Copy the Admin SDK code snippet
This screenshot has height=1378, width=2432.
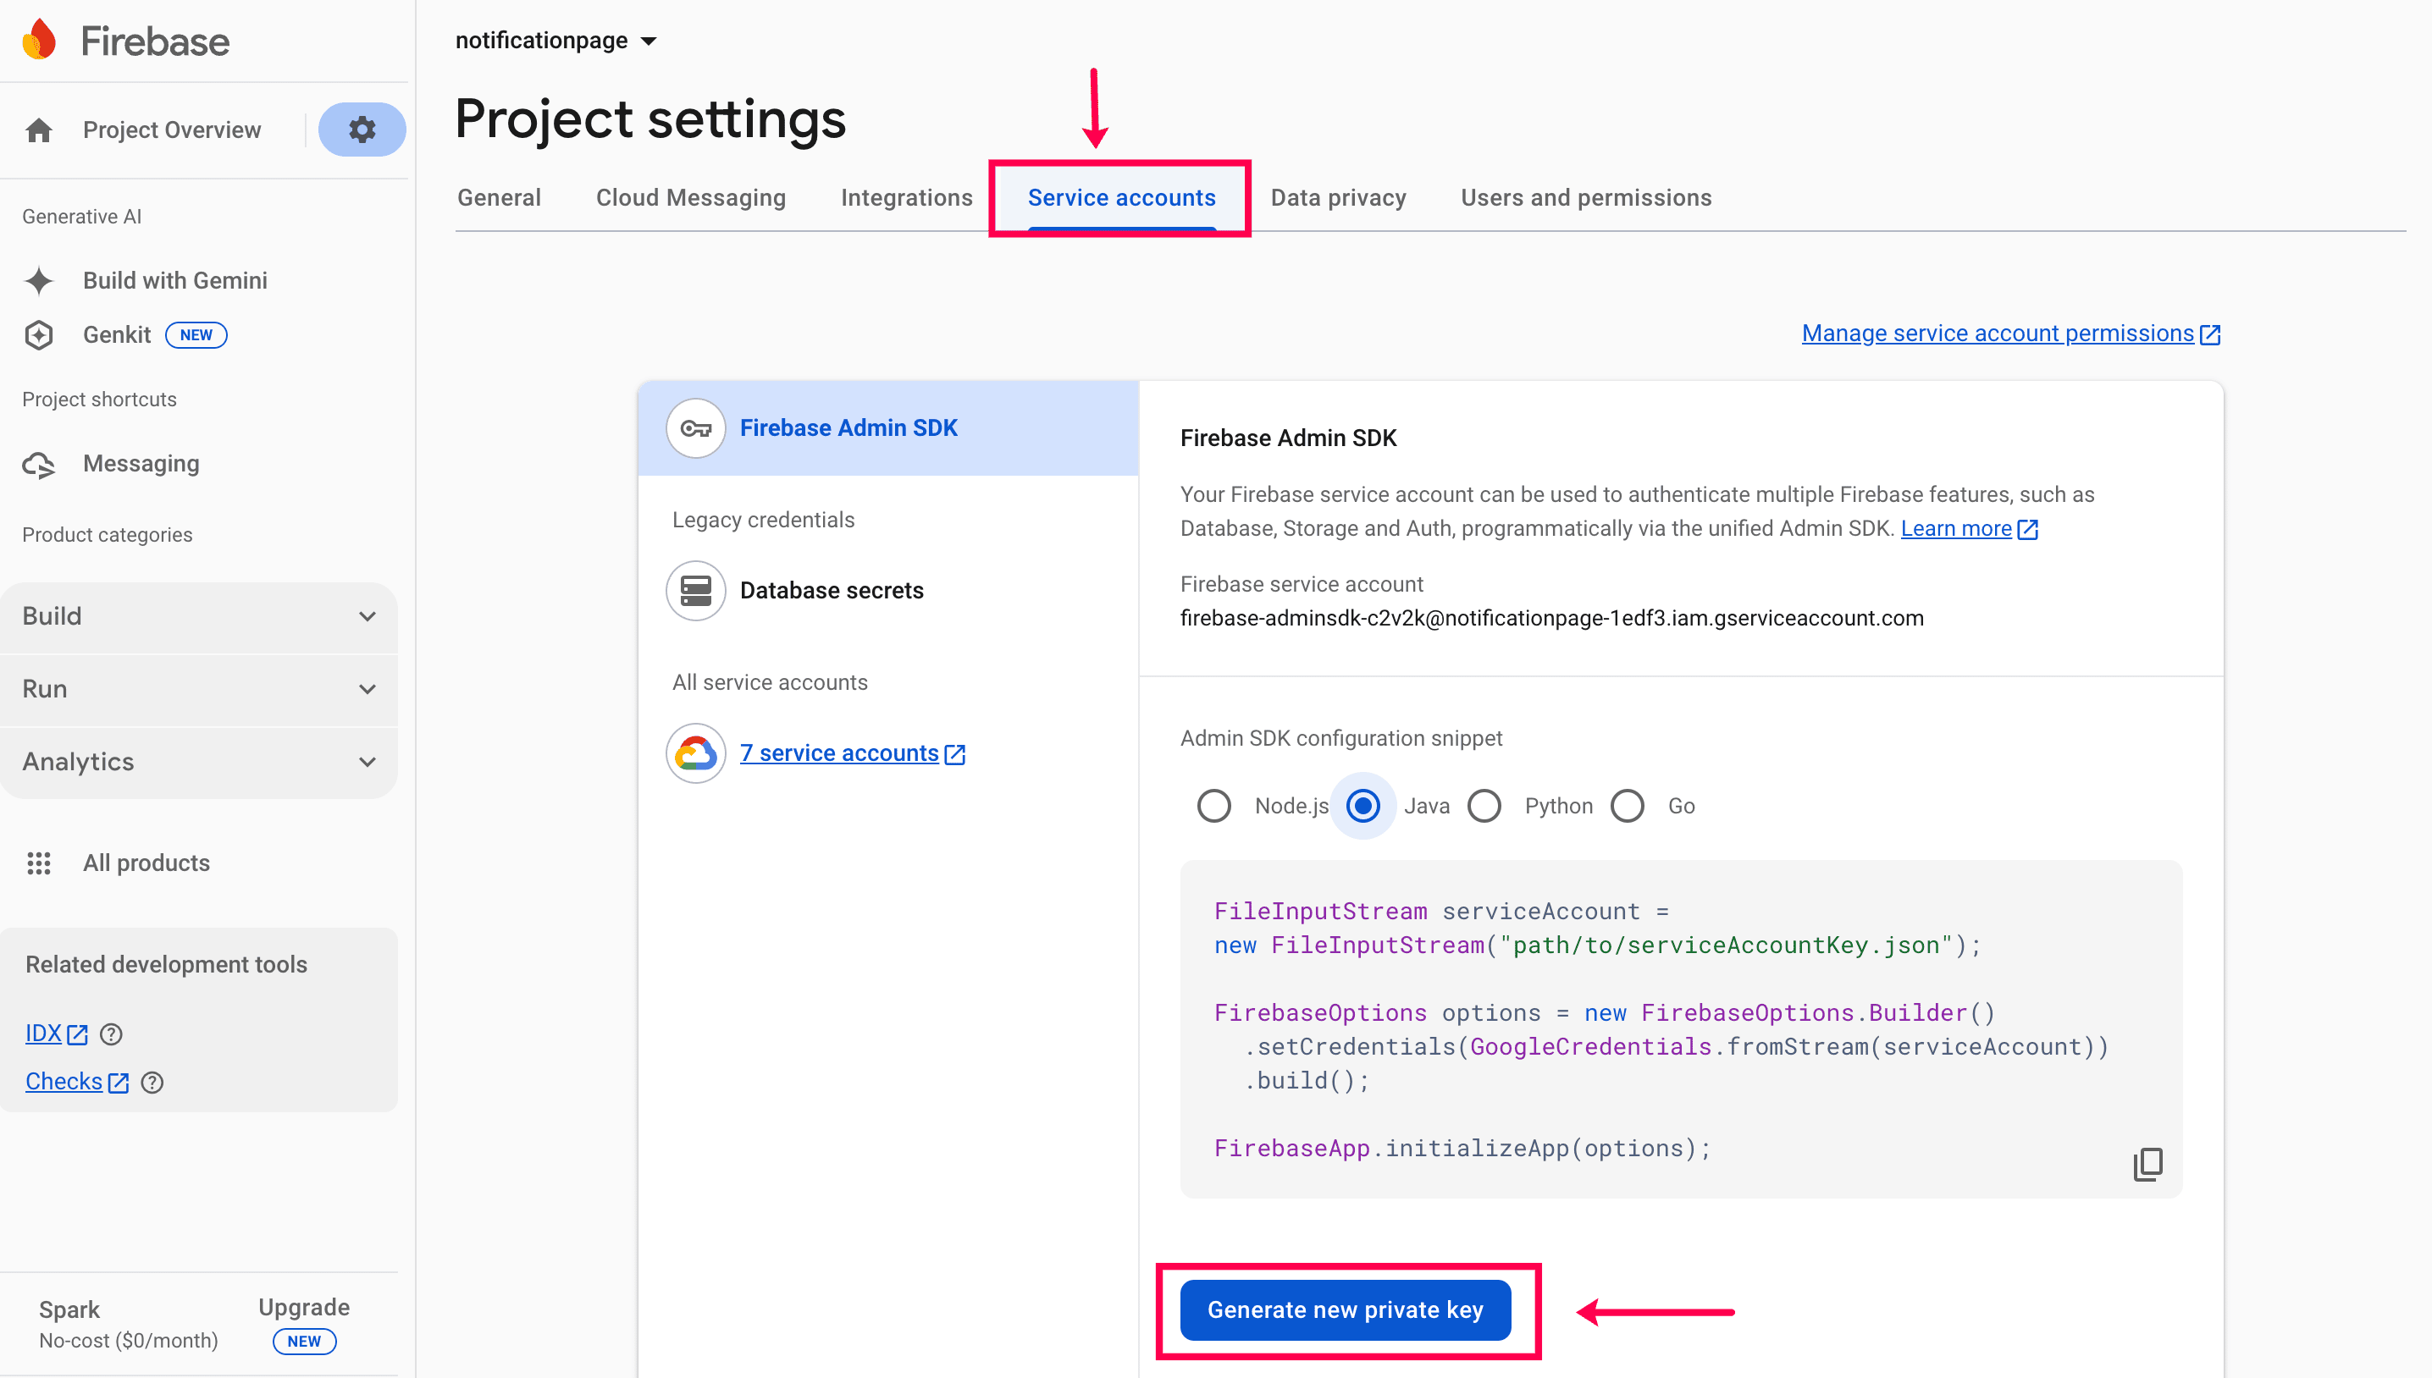pyautogui.click(x=2147, y=1163)
